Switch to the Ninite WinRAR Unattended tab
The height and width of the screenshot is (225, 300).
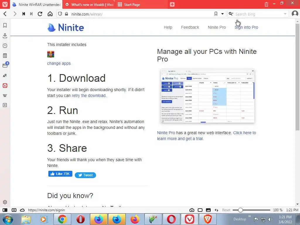coord(36,4)
